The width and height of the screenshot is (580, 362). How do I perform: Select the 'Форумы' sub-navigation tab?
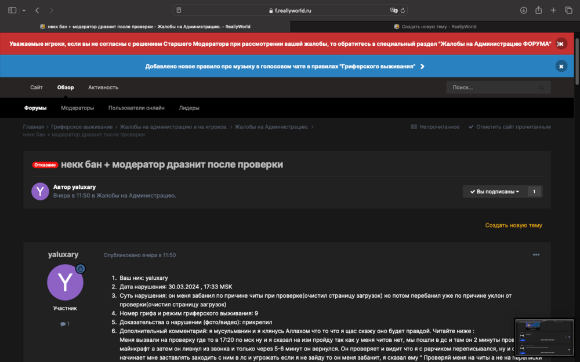point(35,108)
